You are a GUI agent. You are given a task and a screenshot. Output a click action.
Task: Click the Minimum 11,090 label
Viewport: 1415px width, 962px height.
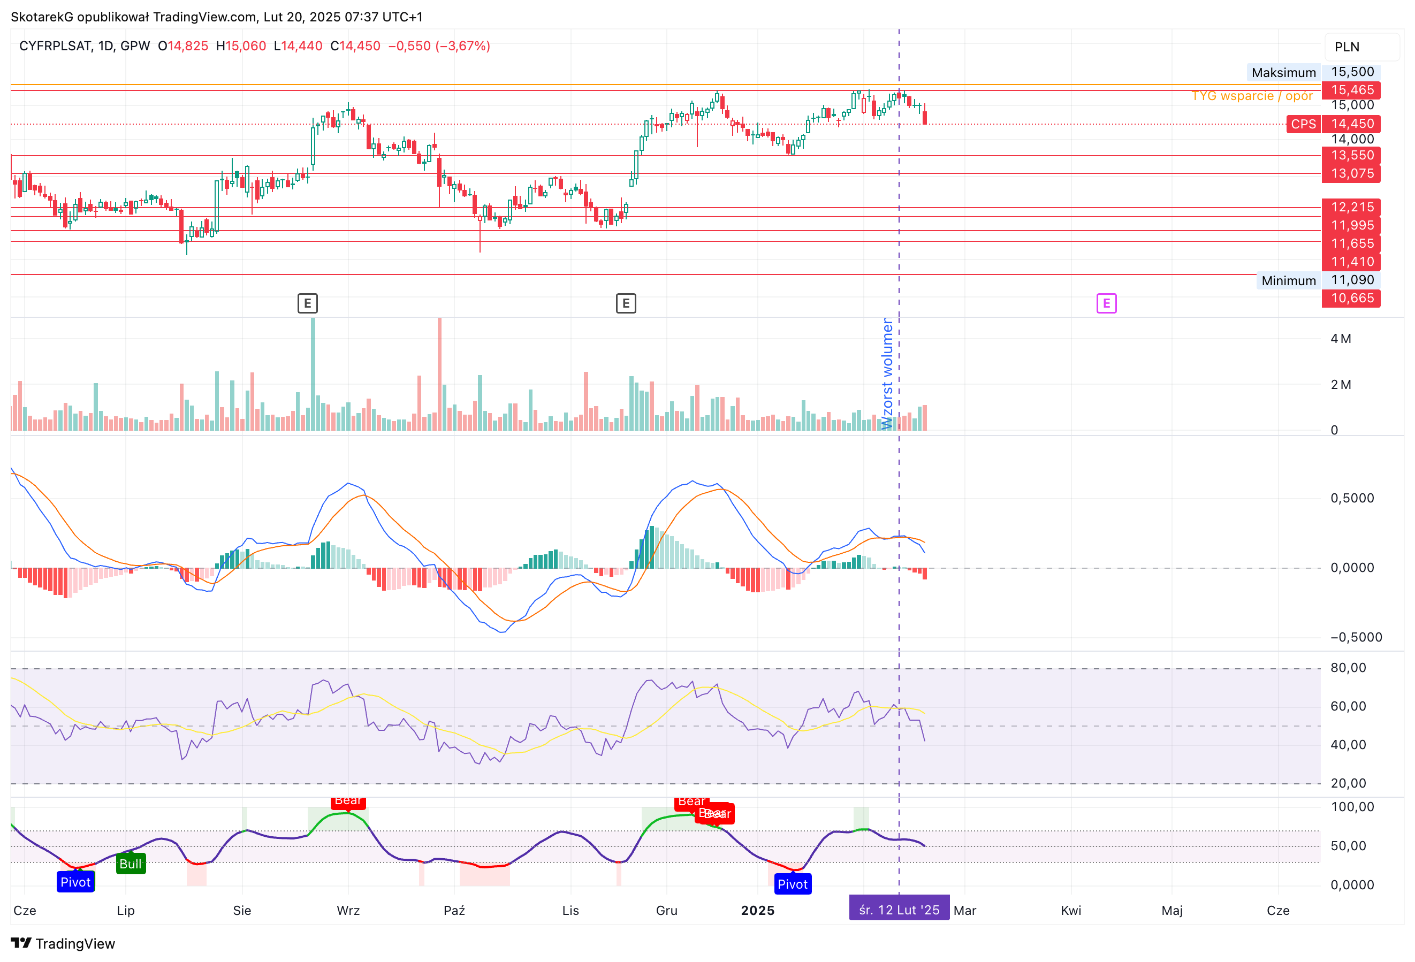click(x=1318, y=281)
